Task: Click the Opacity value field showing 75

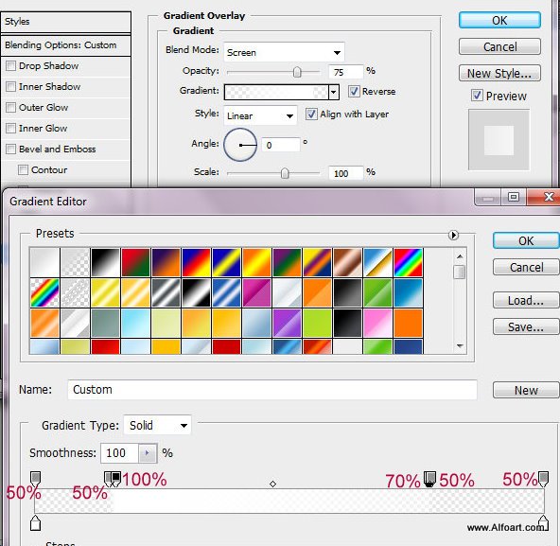Action: (345, 72)
